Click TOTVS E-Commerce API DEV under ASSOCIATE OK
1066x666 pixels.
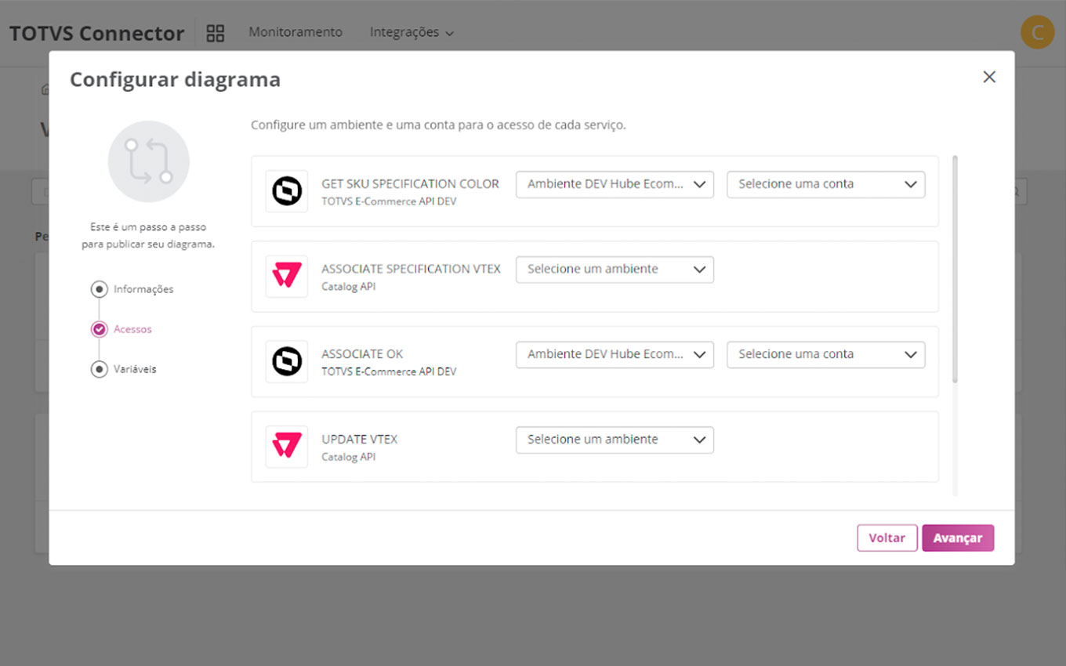click(389, 371)
